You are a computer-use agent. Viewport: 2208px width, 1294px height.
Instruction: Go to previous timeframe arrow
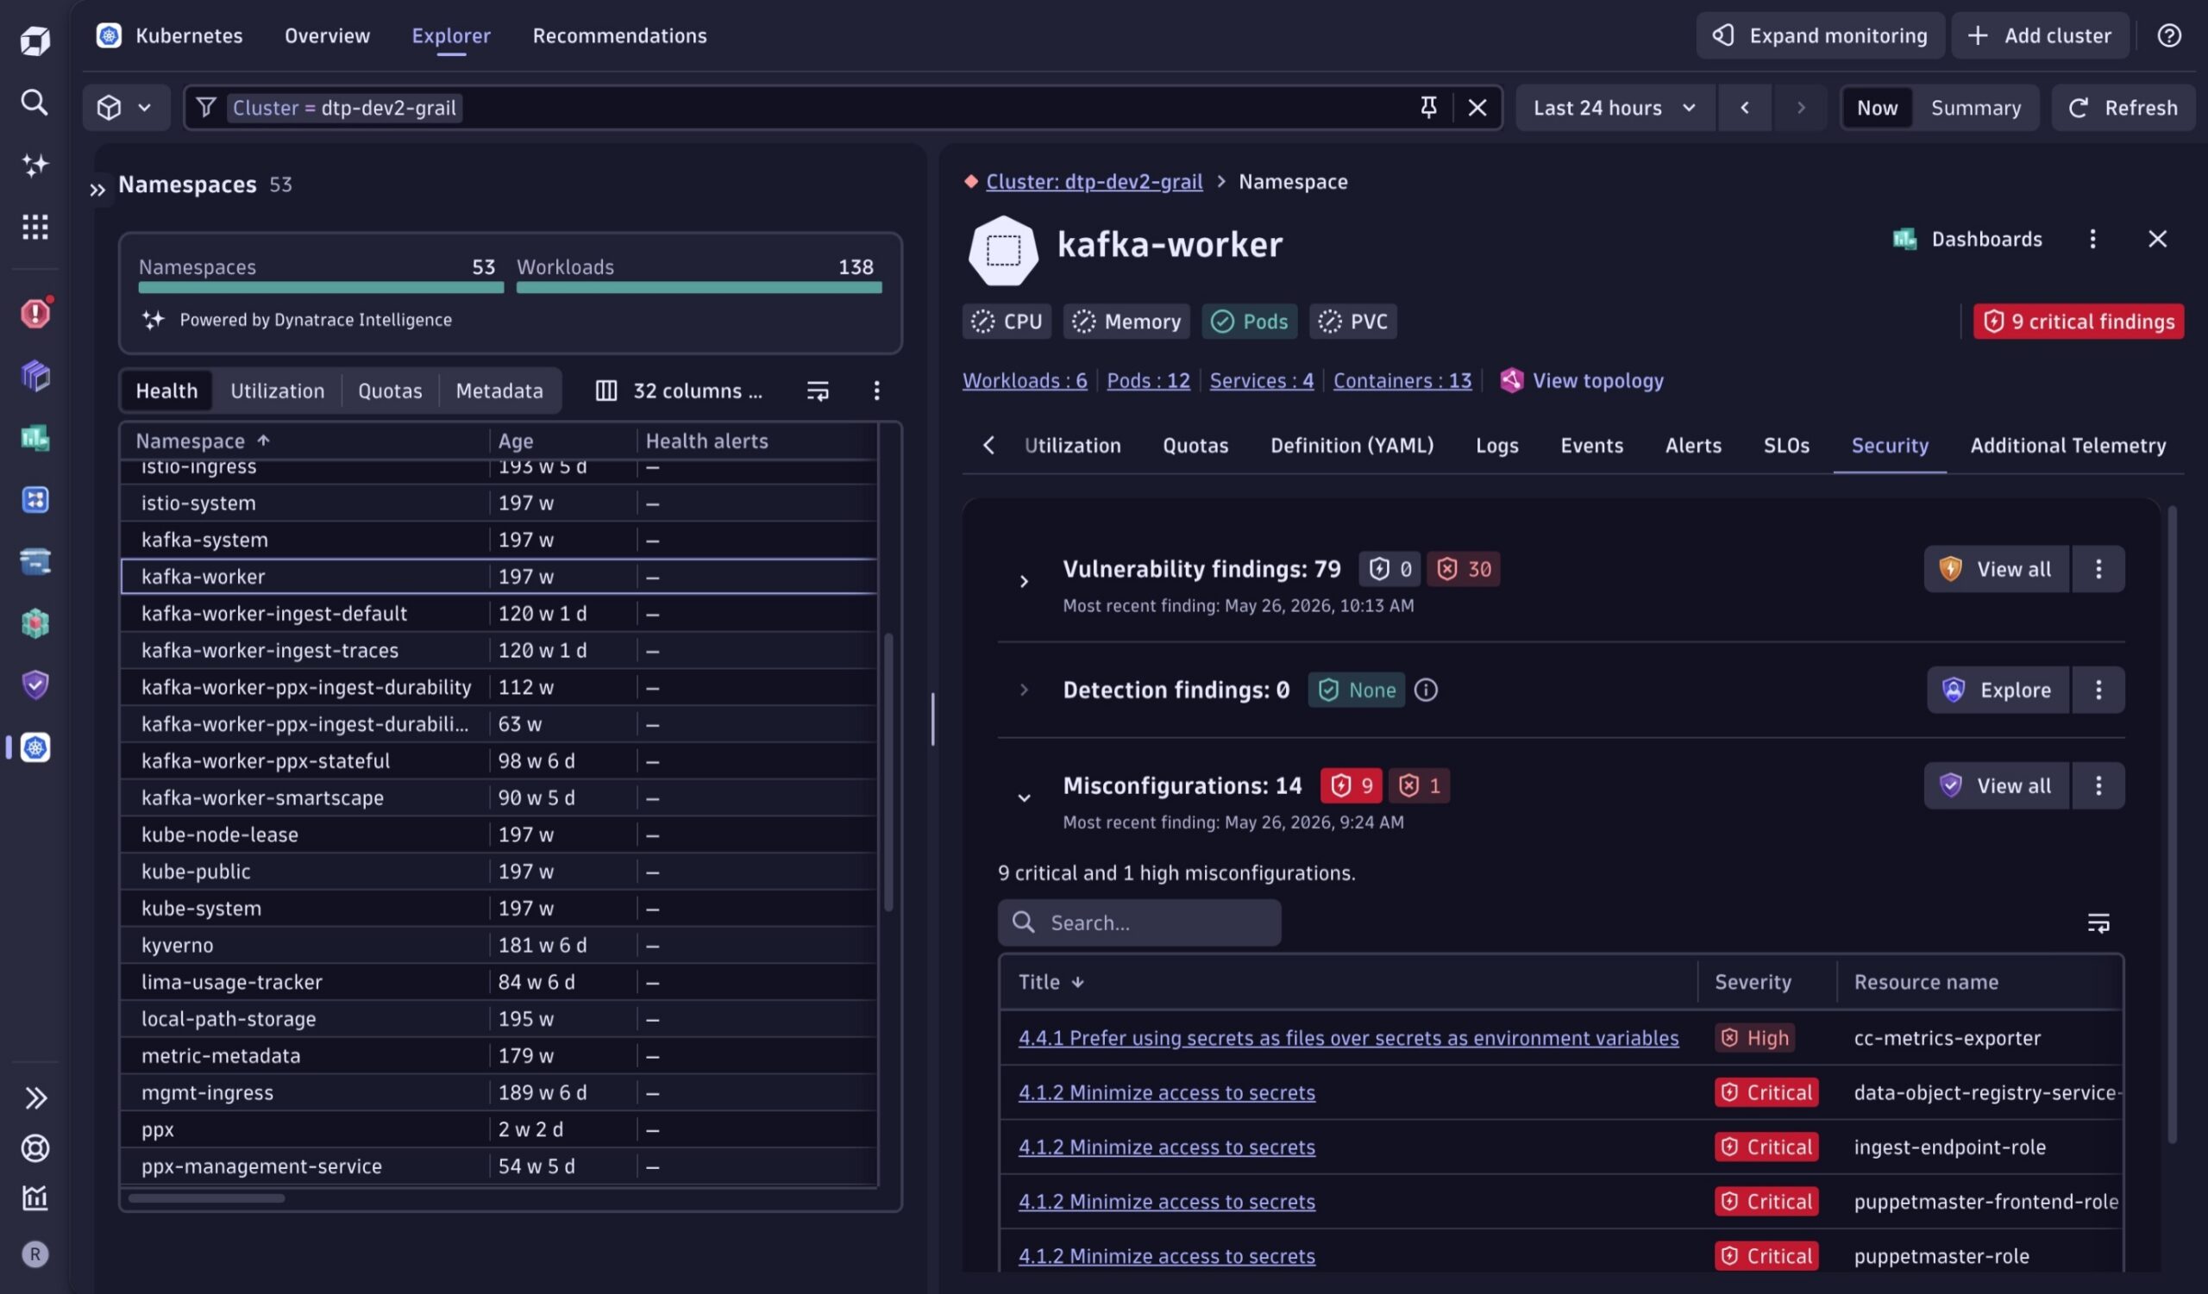point(1745,108)
